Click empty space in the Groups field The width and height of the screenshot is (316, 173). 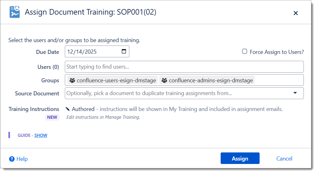(279, 80)
